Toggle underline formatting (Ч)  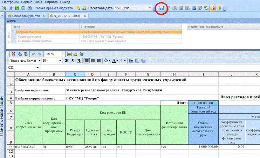79,61
